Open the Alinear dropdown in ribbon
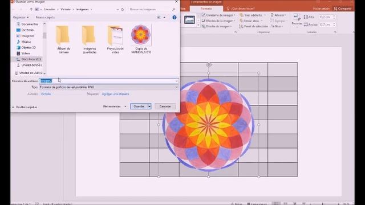This screenshot has width=365, height=205. (x=278, y=15)
